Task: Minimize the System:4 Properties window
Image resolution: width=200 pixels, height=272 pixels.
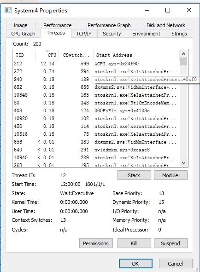Action: pyautogui.click(x=147, y=10)
